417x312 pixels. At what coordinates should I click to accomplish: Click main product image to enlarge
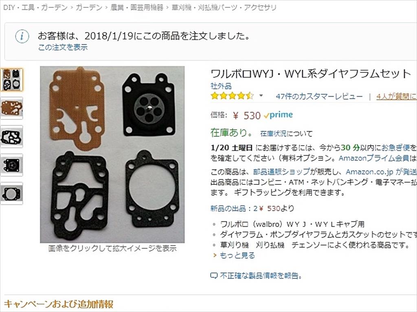(x=112, y=154)
